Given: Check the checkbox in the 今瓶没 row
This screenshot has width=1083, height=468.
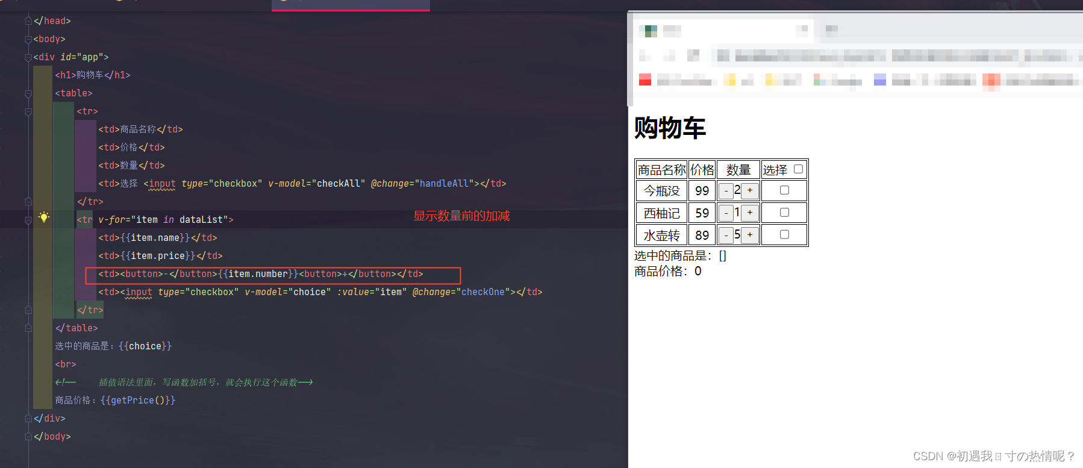Looking at the screenshot, I should click(x=784, y=190).
